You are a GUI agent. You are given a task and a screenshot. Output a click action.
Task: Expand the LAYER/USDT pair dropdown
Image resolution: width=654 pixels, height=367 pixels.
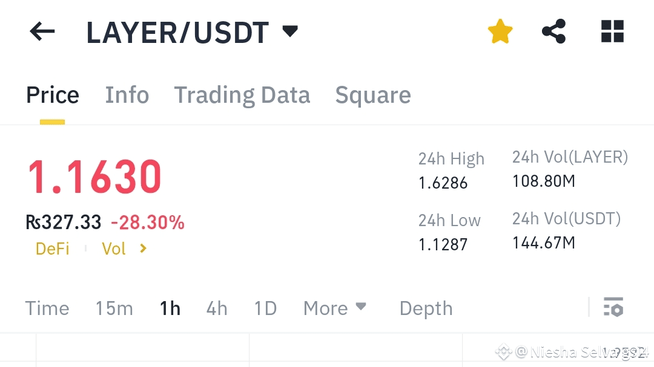pyautogui.click(x=291, y=31)
